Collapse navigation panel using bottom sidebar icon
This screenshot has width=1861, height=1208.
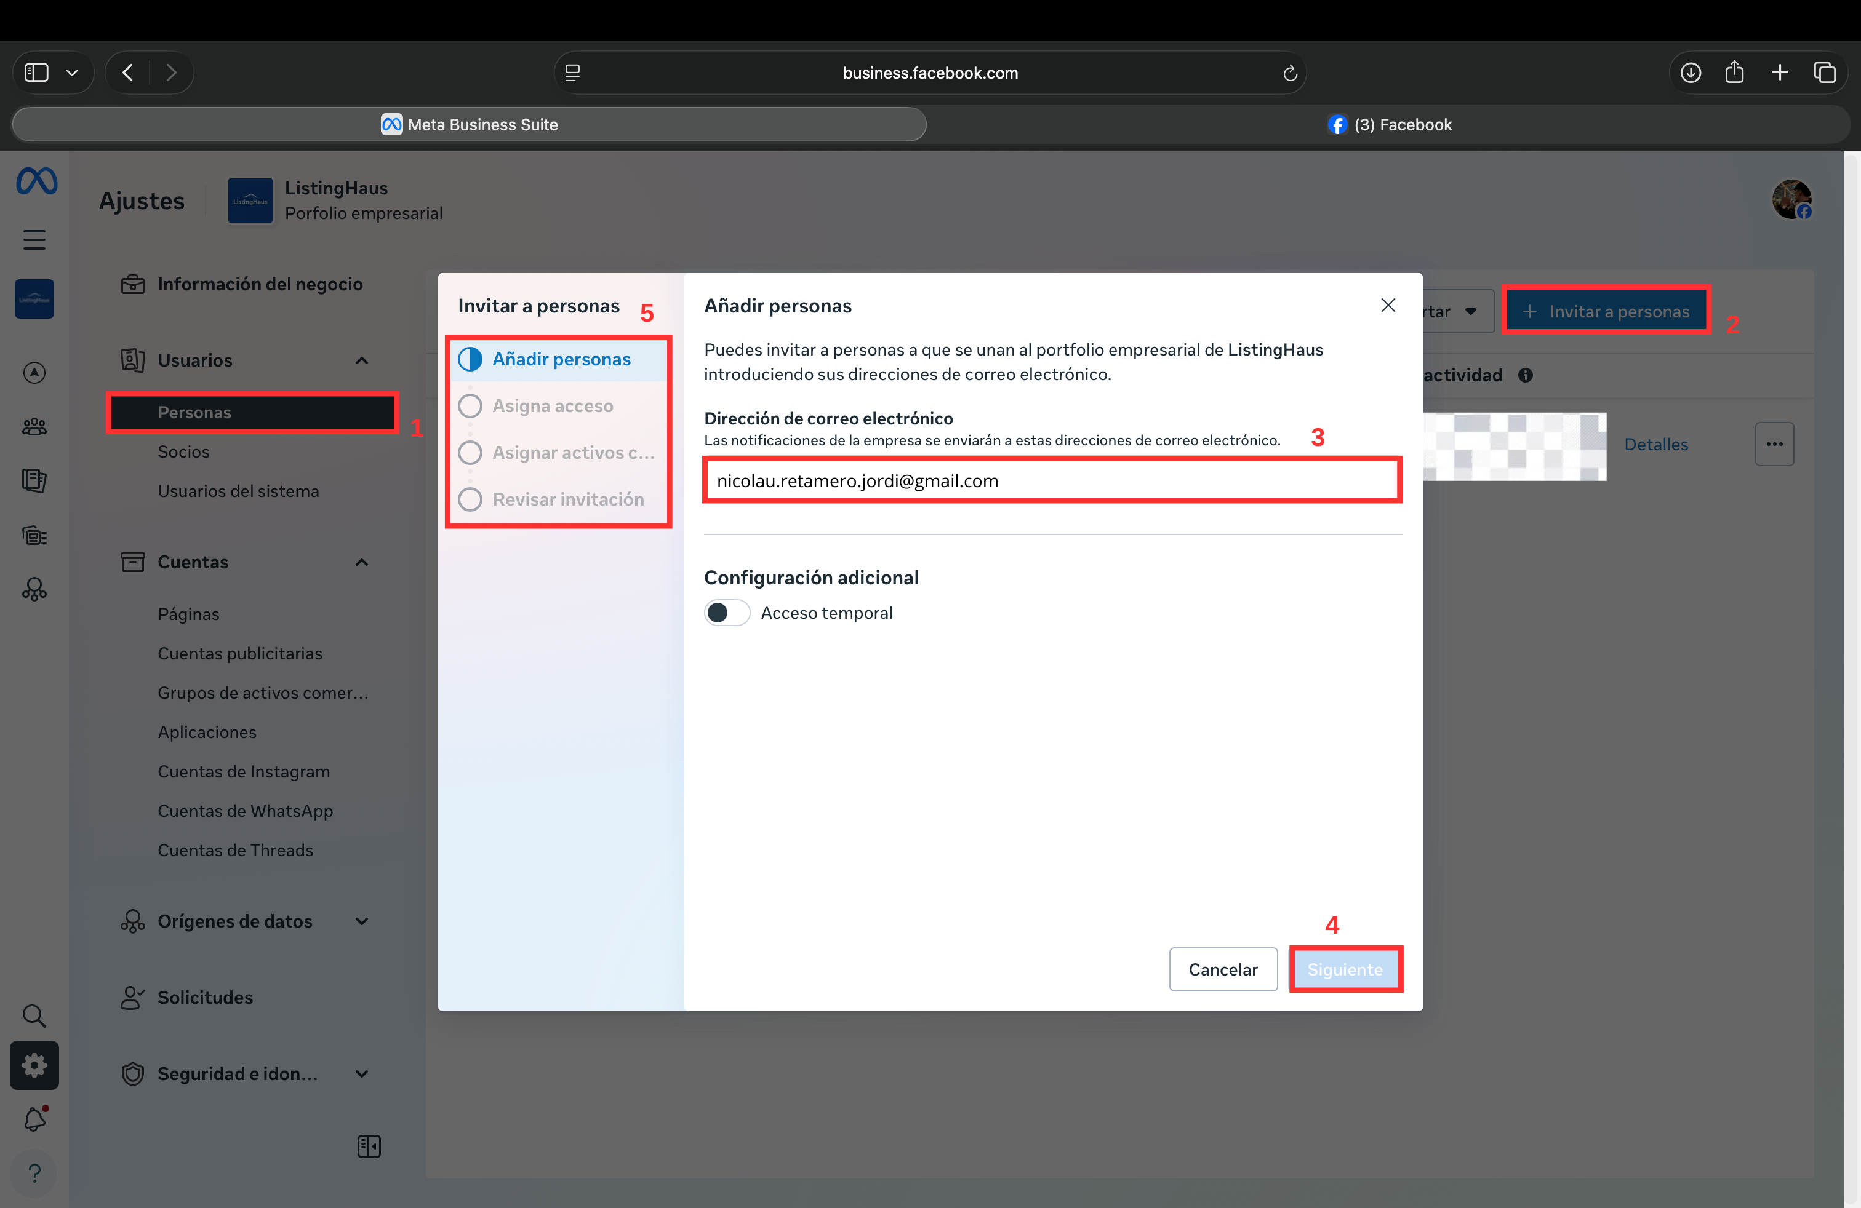368,1146
